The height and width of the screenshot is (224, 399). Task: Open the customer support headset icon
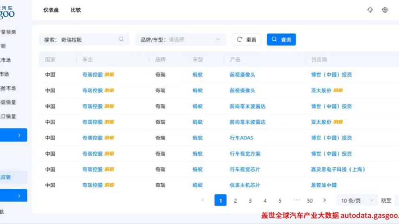coord(370,10)
